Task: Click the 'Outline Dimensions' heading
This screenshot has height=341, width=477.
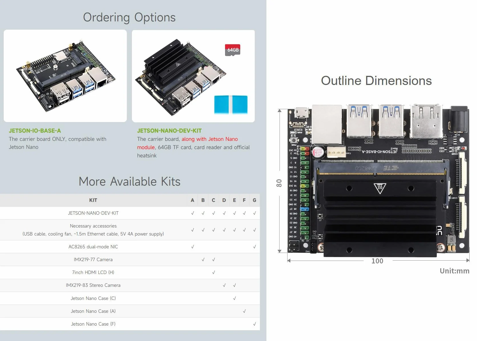Action: (376, 81)
